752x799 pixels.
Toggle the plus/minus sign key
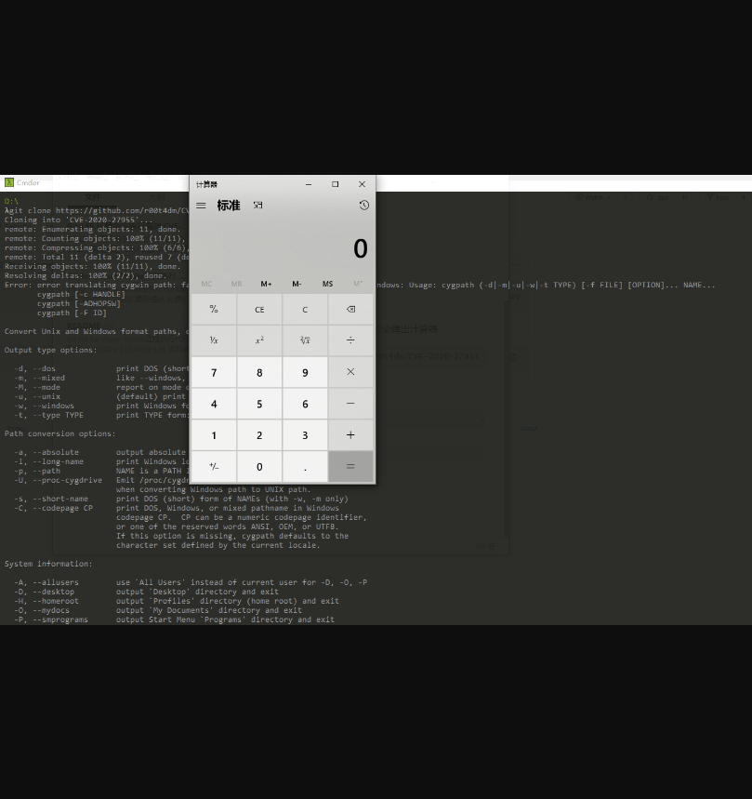(x=214, y=467)
